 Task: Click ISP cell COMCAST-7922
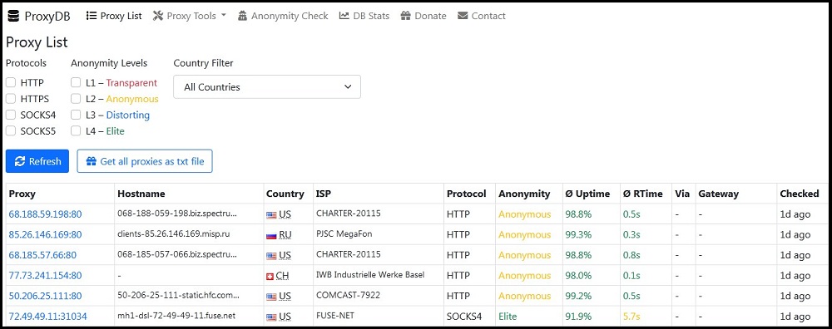coord(348,295)
